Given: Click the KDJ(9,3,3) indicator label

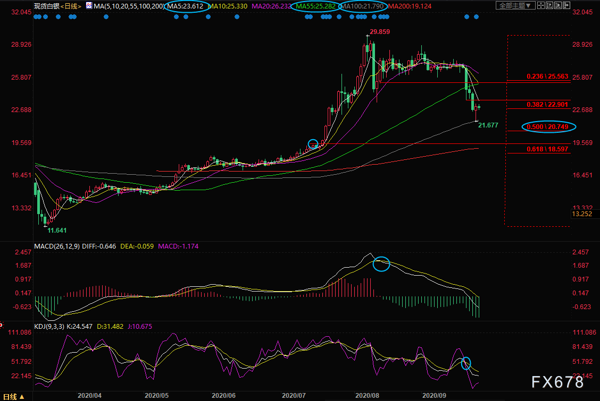Looking at the screenshot, I should click(49, 326).
